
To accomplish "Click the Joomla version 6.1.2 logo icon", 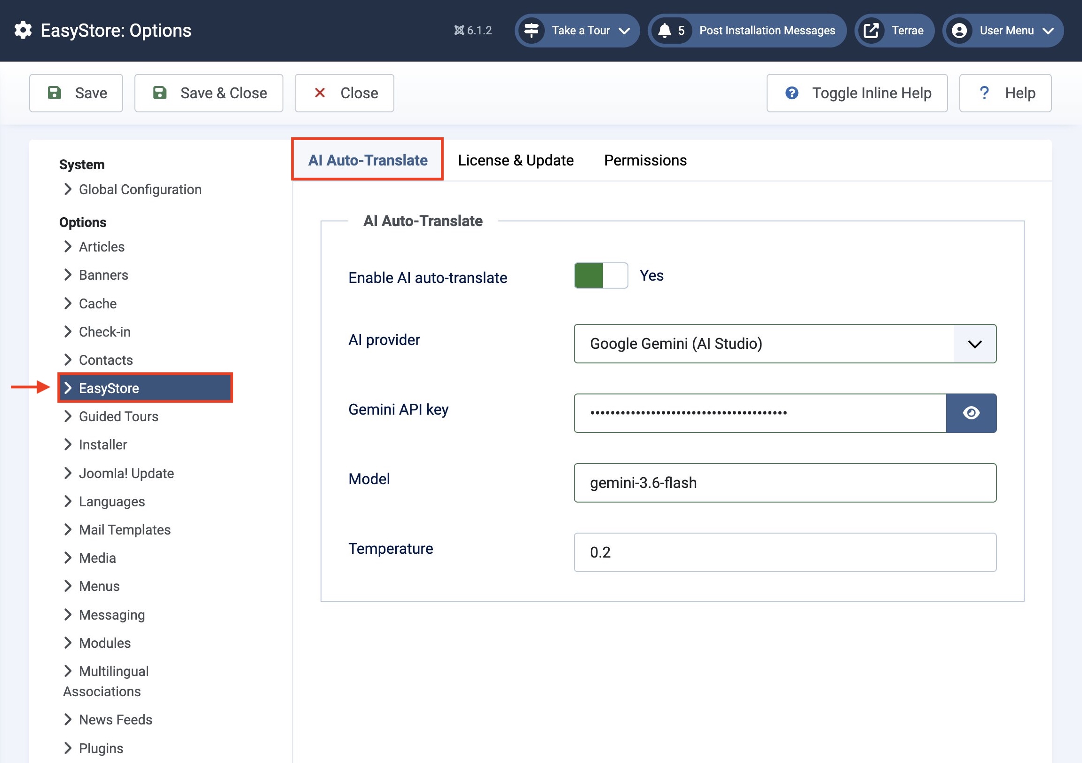I will tap(459, 31).
